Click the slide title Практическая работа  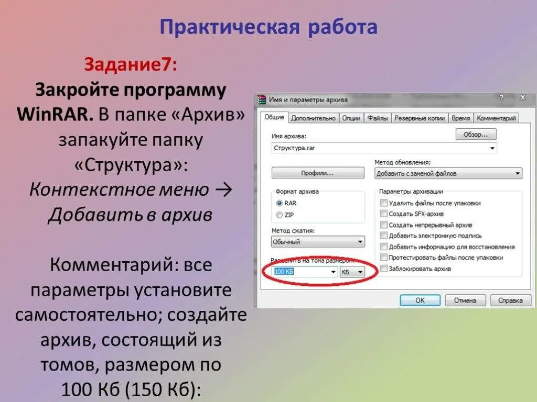tap(268, 27)
